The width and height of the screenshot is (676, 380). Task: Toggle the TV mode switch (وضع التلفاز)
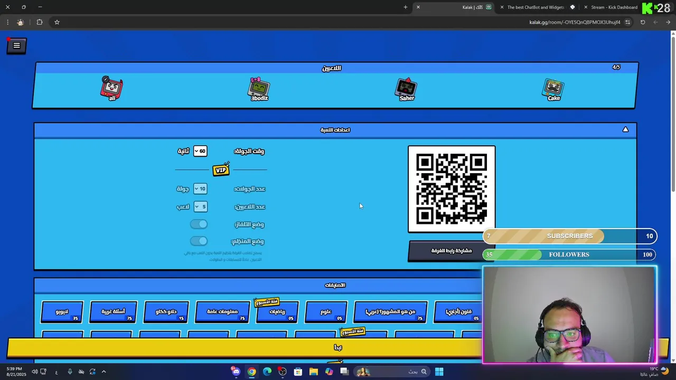(199, 224)
